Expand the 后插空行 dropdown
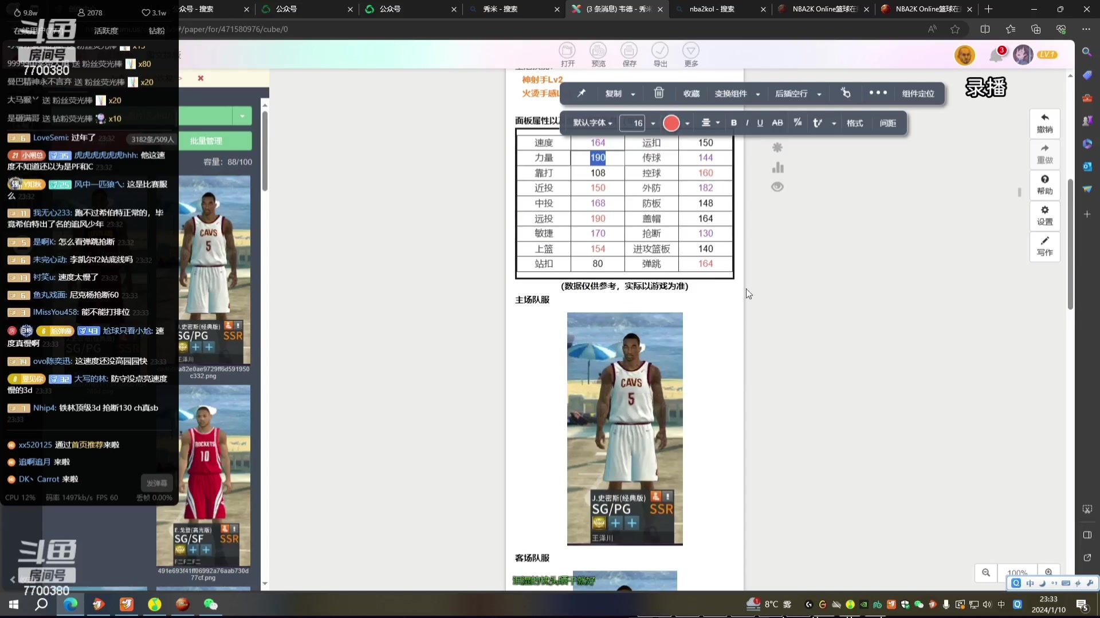This screenshot has height=618, width=1100. click(x=819, y=94)
